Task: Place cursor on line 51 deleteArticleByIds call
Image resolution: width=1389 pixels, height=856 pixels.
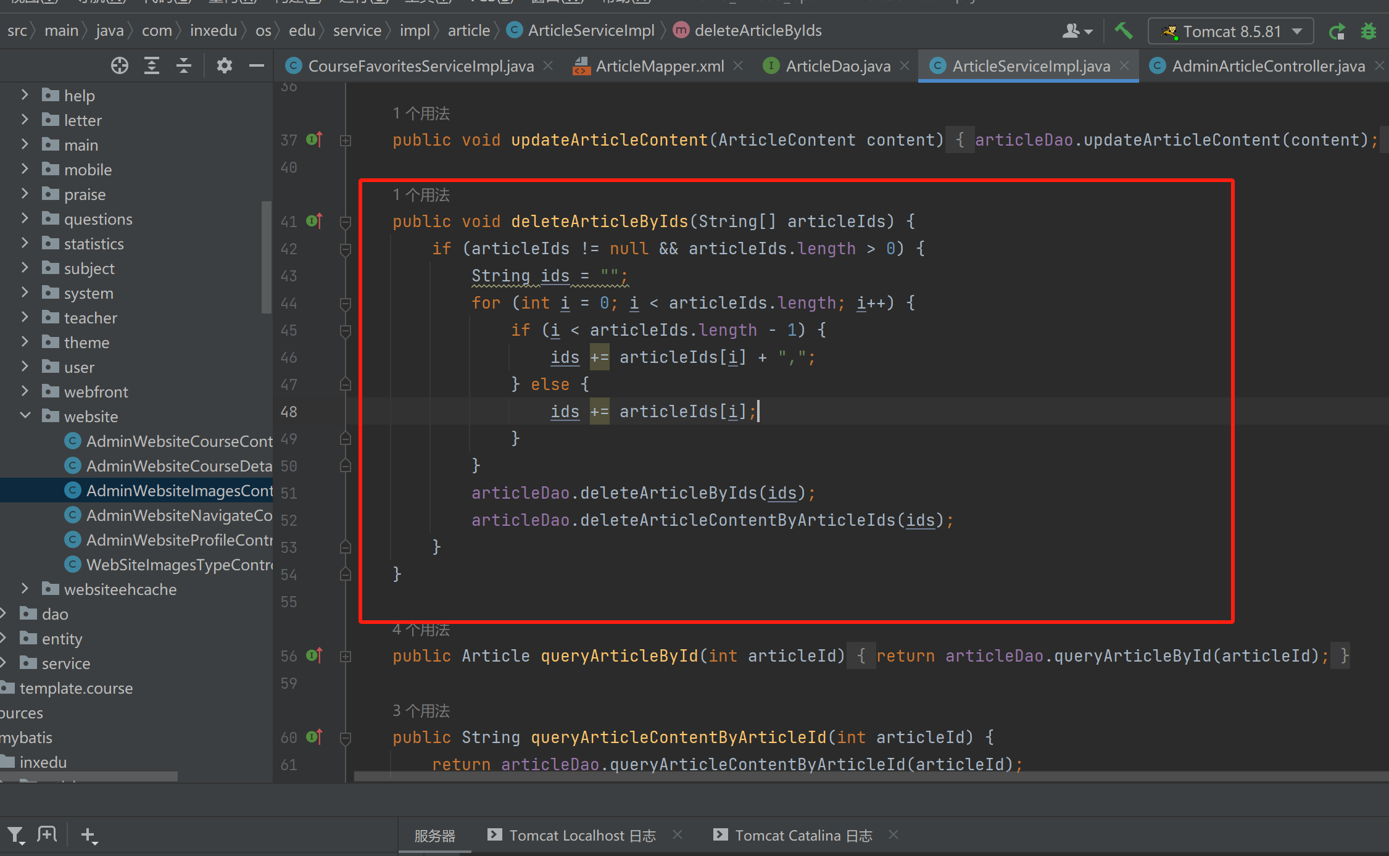Action: point(643,492)
